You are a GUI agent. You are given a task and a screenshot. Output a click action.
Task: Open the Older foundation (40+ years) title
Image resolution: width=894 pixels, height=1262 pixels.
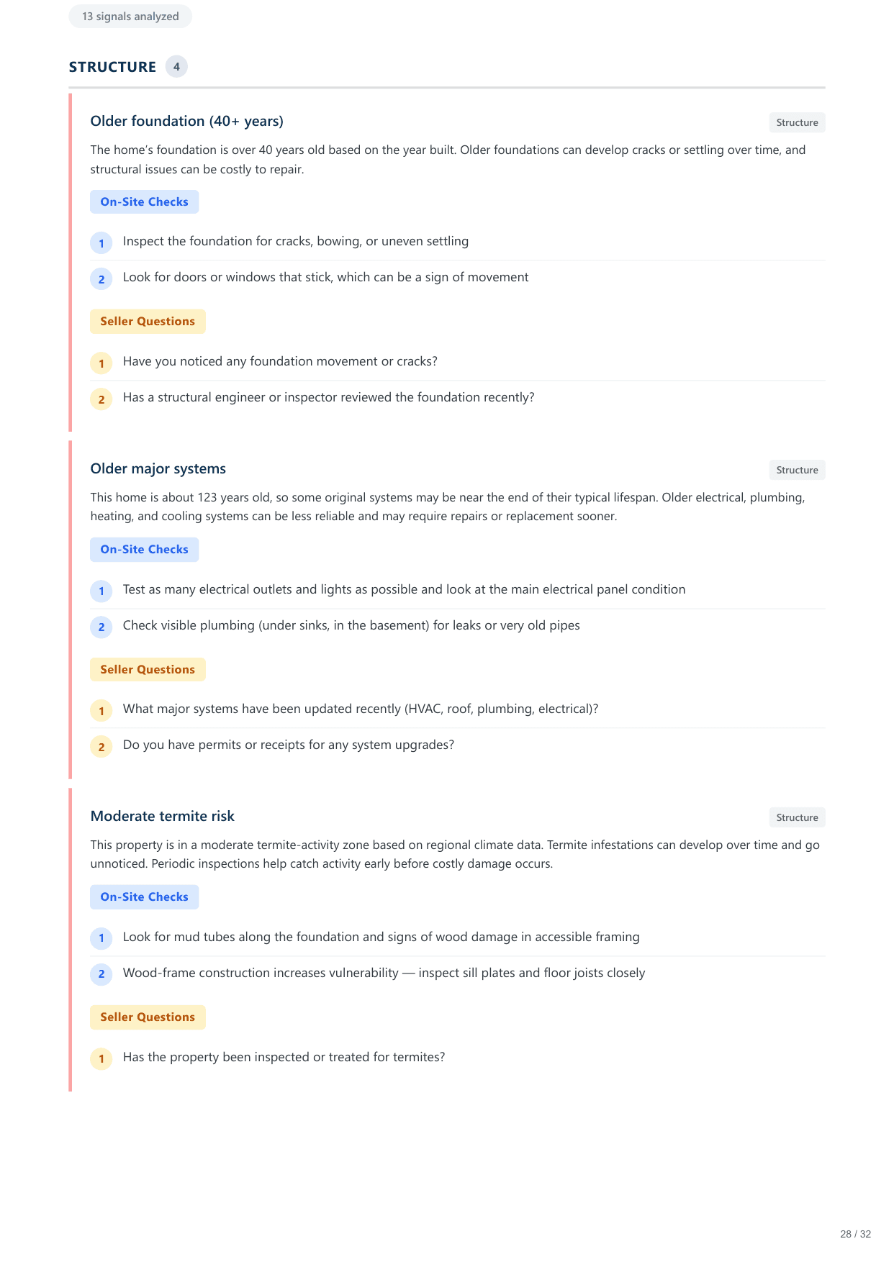pos(186,121)
